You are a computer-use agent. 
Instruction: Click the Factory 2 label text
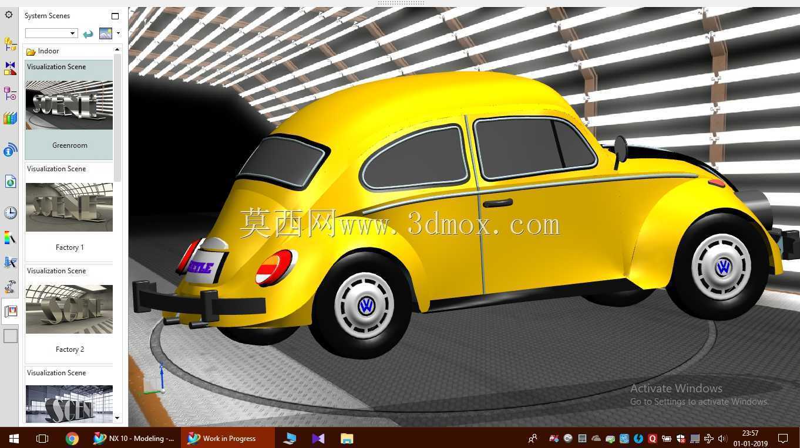[70, 349]
